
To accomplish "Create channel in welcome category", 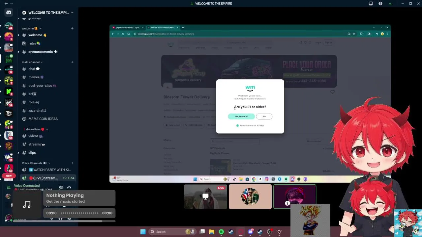I will pos(72,28).
